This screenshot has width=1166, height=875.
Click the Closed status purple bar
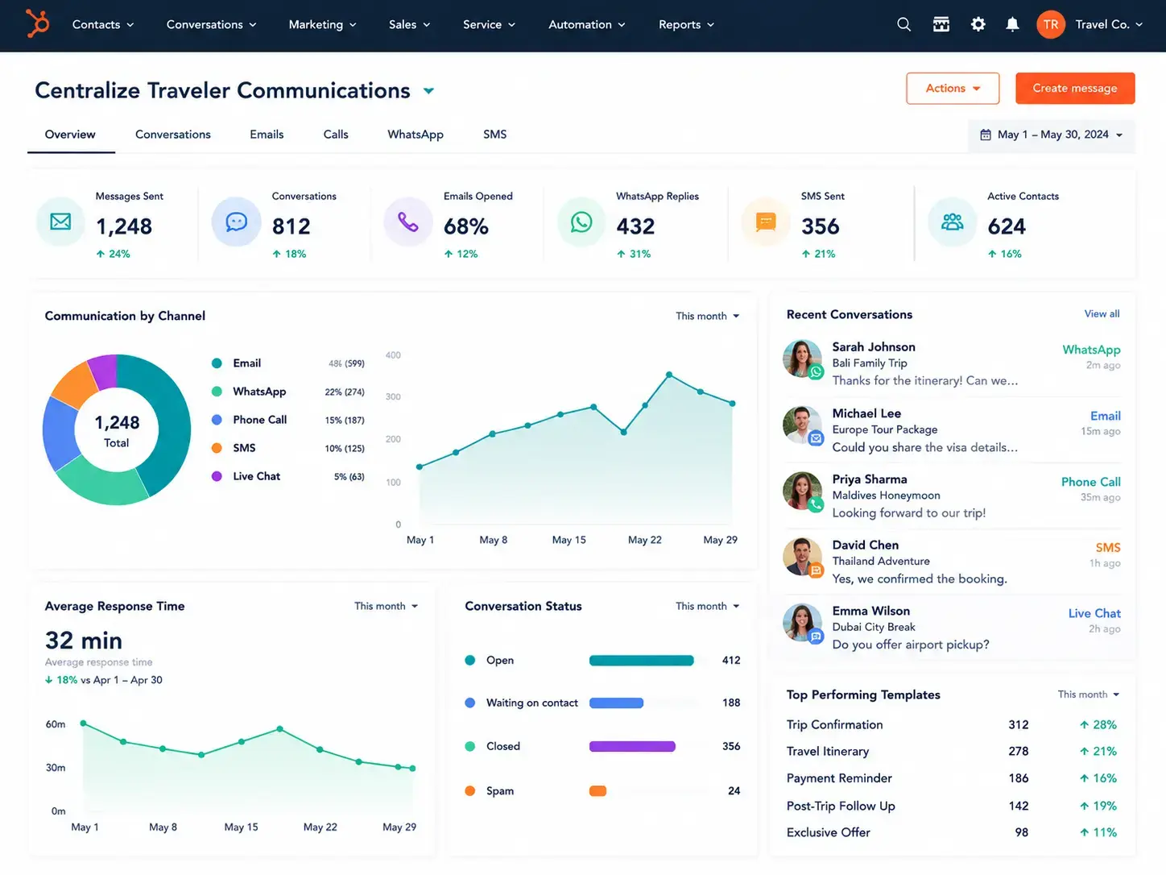pos(632,746)
